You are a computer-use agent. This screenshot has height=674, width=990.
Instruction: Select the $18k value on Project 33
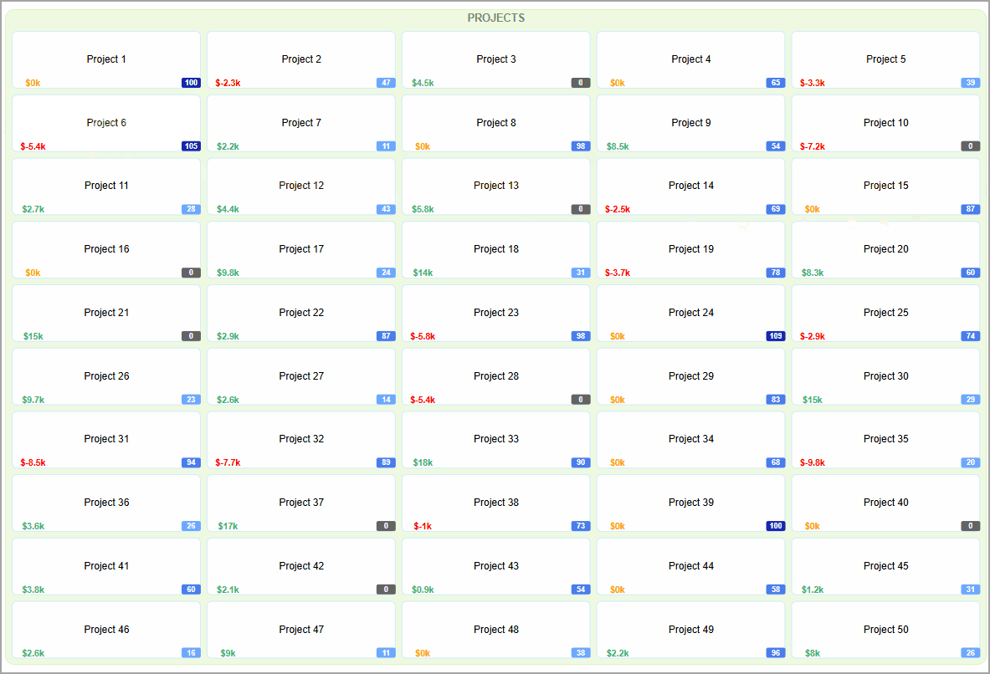(x=423, y=462)
